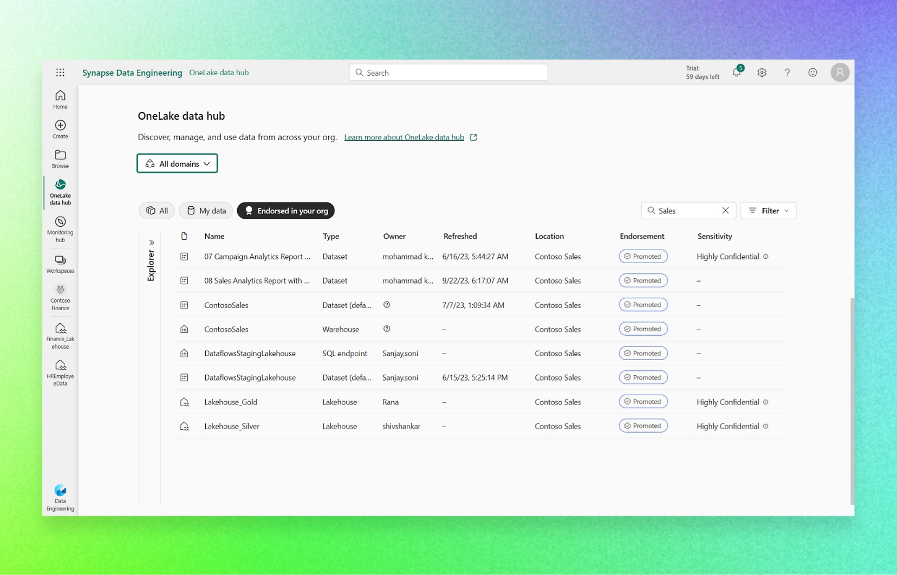Click refreshed time 7/7/23, 1:09:34 AM

(473, 305)
